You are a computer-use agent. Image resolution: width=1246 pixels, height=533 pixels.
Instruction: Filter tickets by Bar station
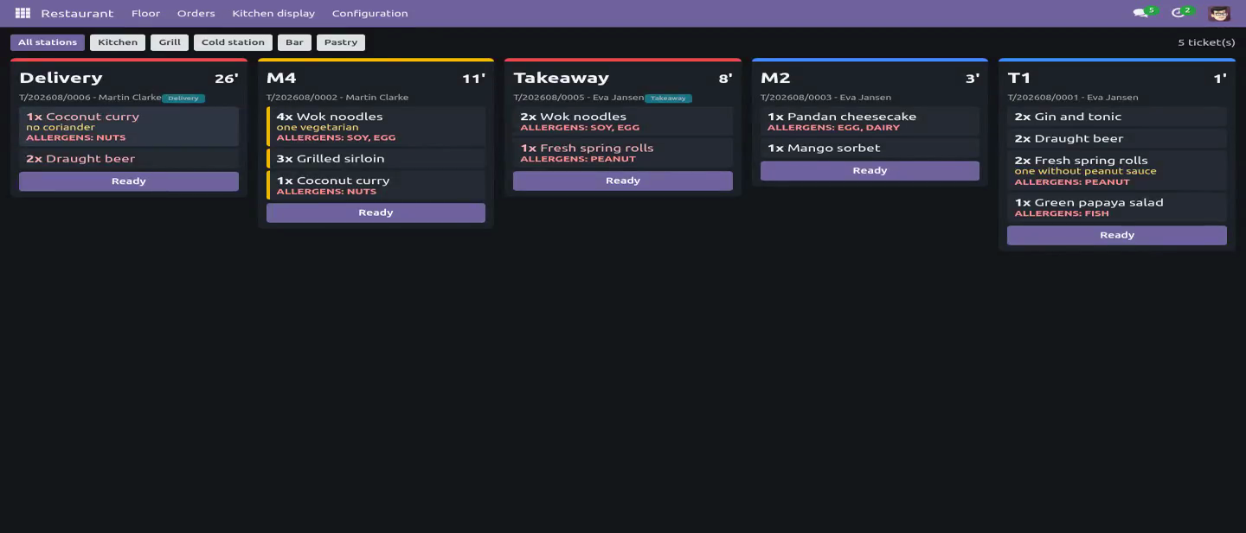click(x=294, y=42)
